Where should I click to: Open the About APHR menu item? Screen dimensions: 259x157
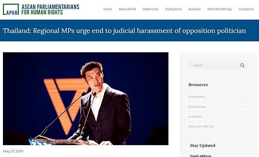coord(127,9)
